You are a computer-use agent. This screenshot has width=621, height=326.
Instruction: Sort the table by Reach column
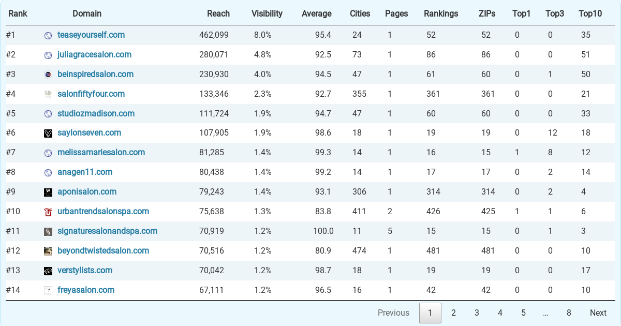click(x=218, y=13)
